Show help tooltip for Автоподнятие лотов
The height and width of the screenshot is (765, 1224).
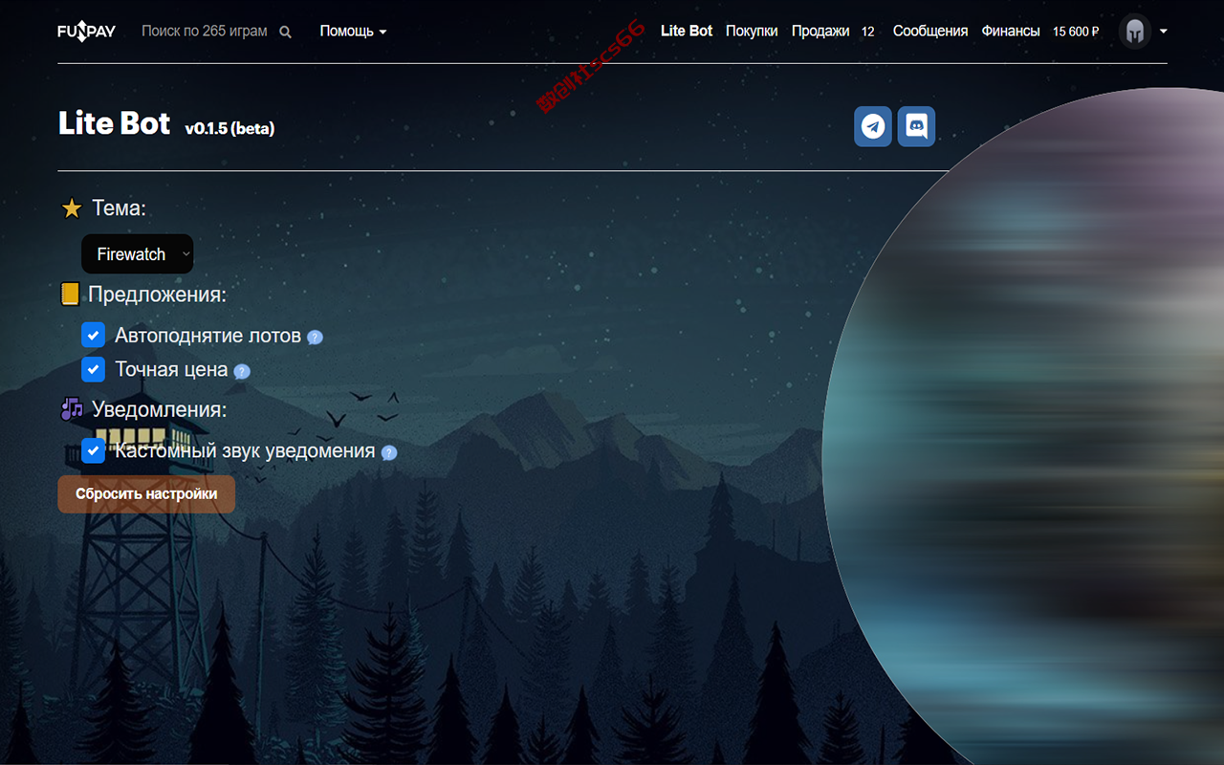[315, 338]
